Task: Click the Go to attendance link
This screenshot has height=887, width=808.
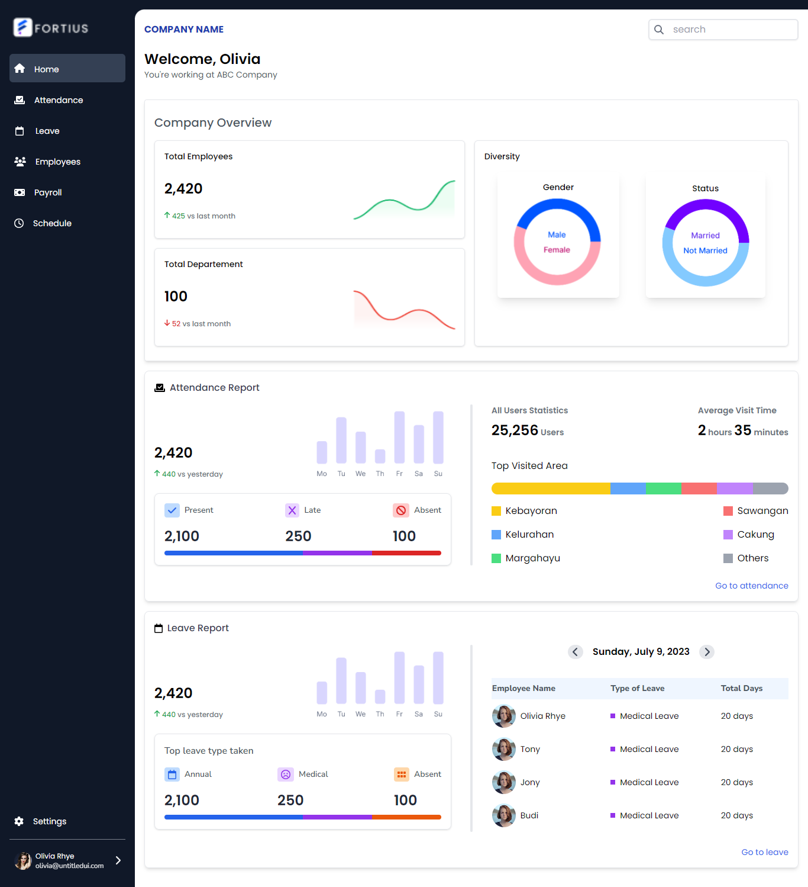Action: (751, 586)
